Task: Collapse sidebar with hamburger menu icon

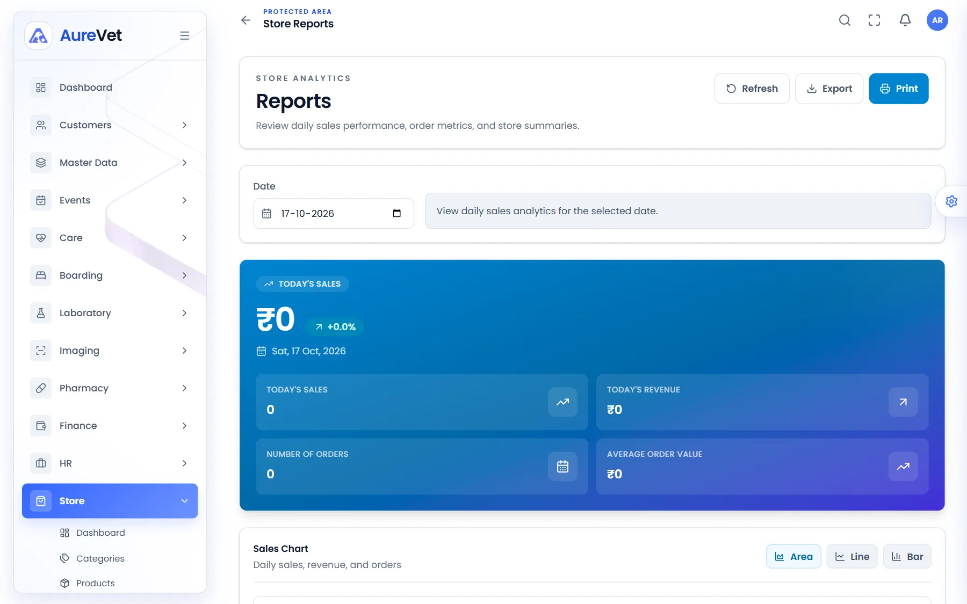Action: pyautogui.click(x=184, y=35)
